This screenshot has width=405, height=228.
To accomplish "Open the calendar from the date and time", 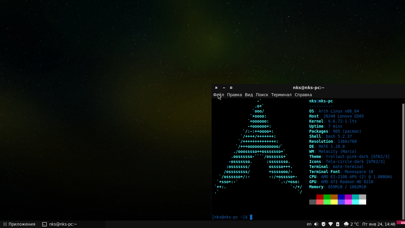I will coord(379,224).
